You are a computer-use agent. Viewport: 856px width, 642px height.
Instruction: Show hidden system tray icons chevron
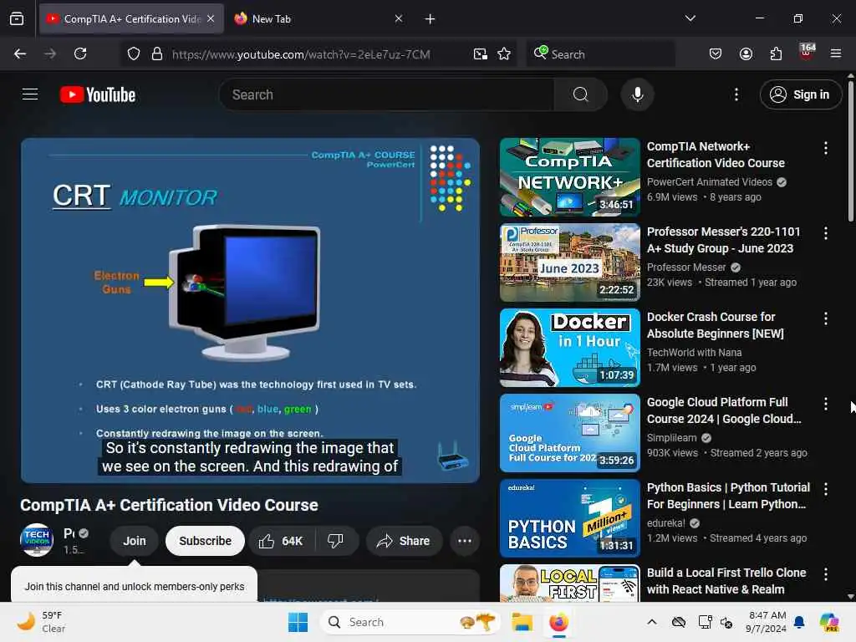[652, 622]
